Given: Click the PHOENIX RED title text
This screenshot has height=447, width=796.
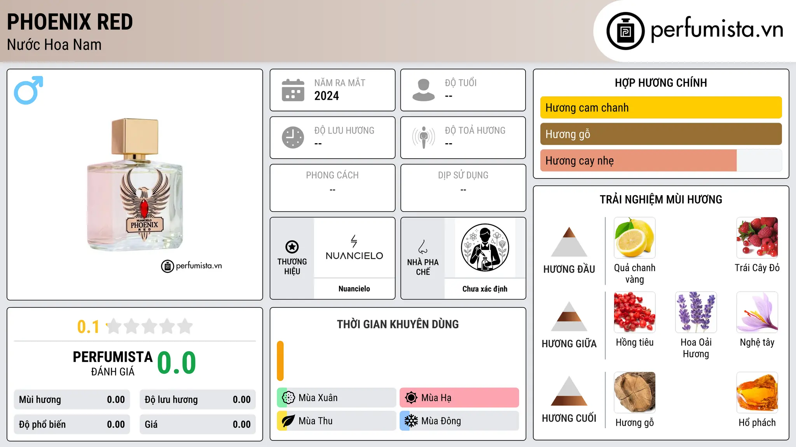Looking at the screenshot, I should point(70,22).
